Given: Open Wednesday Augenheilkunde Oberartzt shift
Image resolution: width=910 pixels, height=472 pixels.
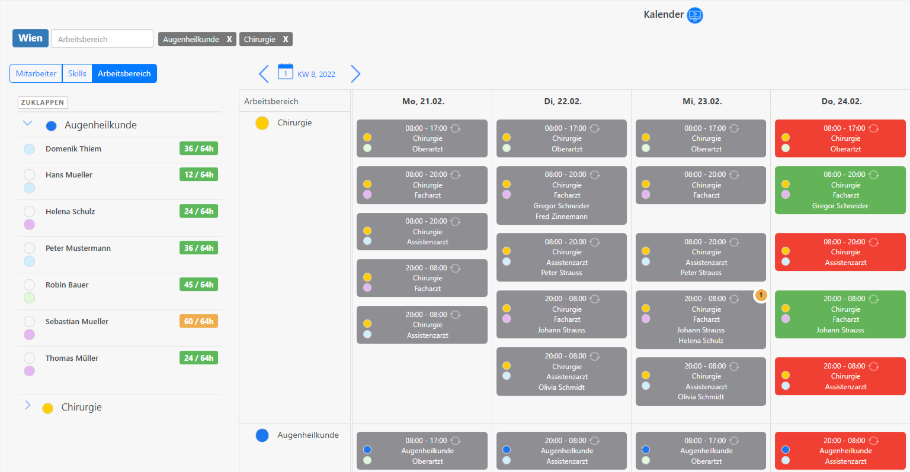Looking at the screenshot, I should click(x=701, y=451).
